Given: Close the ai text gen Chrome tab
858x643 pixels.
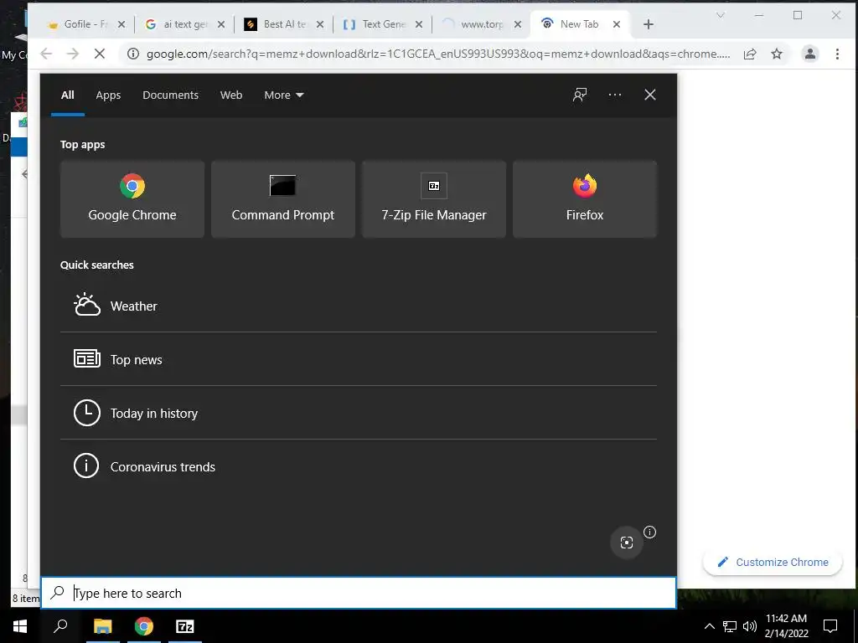Looking at the screenshot, I should 221,24.
